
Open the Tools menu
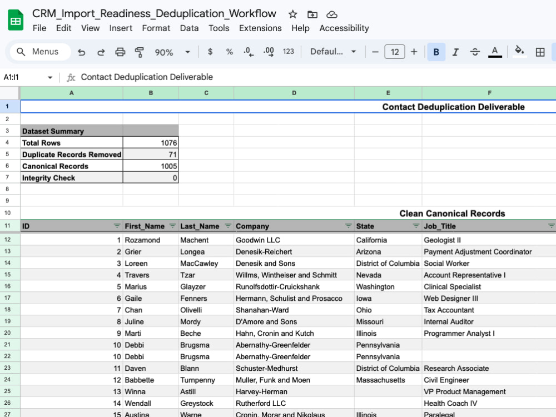(219, 28)
